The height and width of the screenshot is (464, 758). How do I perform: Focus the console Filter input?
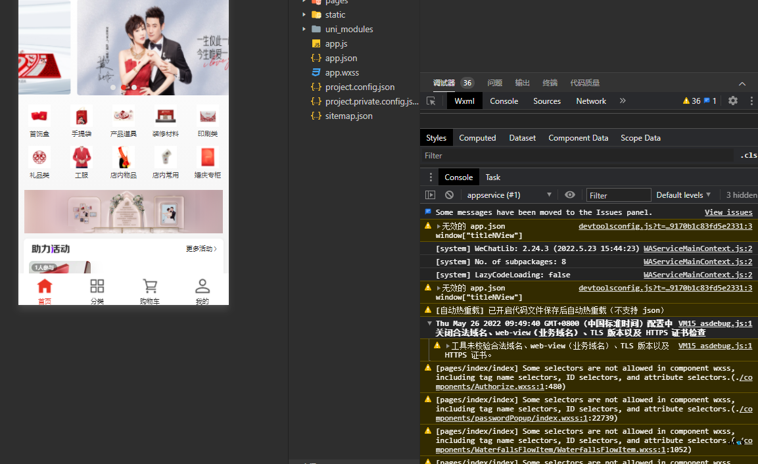618,195
